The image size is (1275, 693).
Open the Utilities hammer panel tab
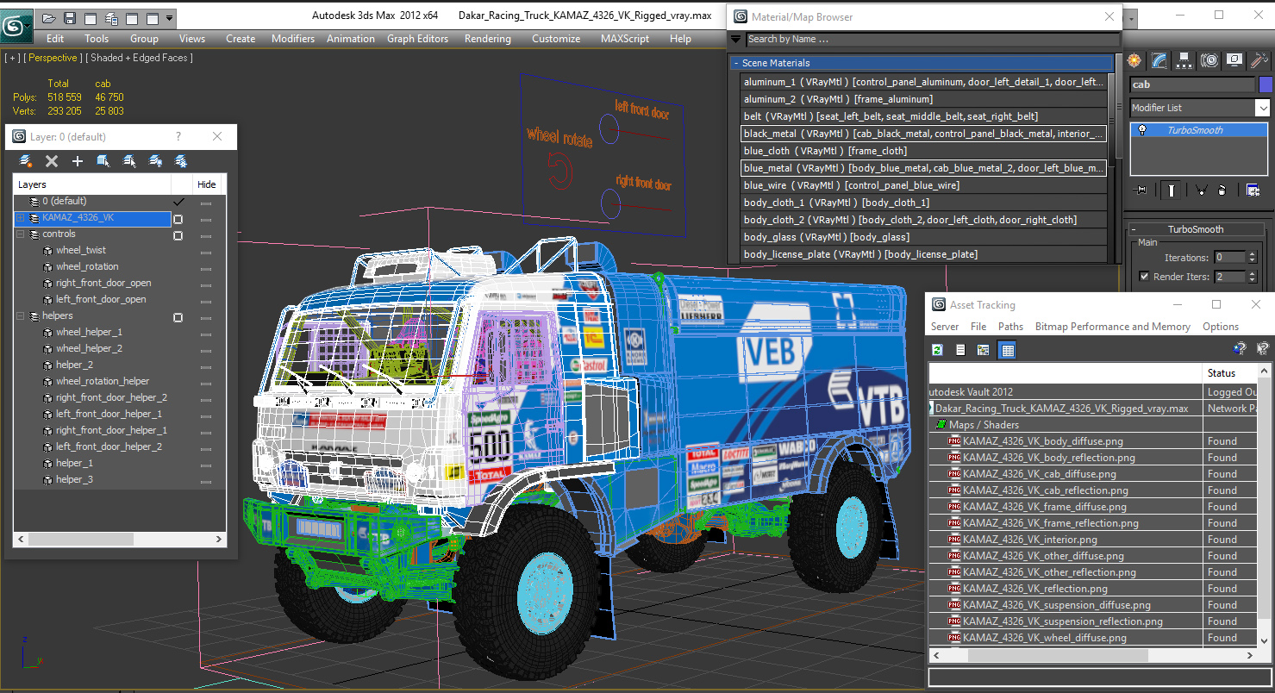coord(1259,60)
